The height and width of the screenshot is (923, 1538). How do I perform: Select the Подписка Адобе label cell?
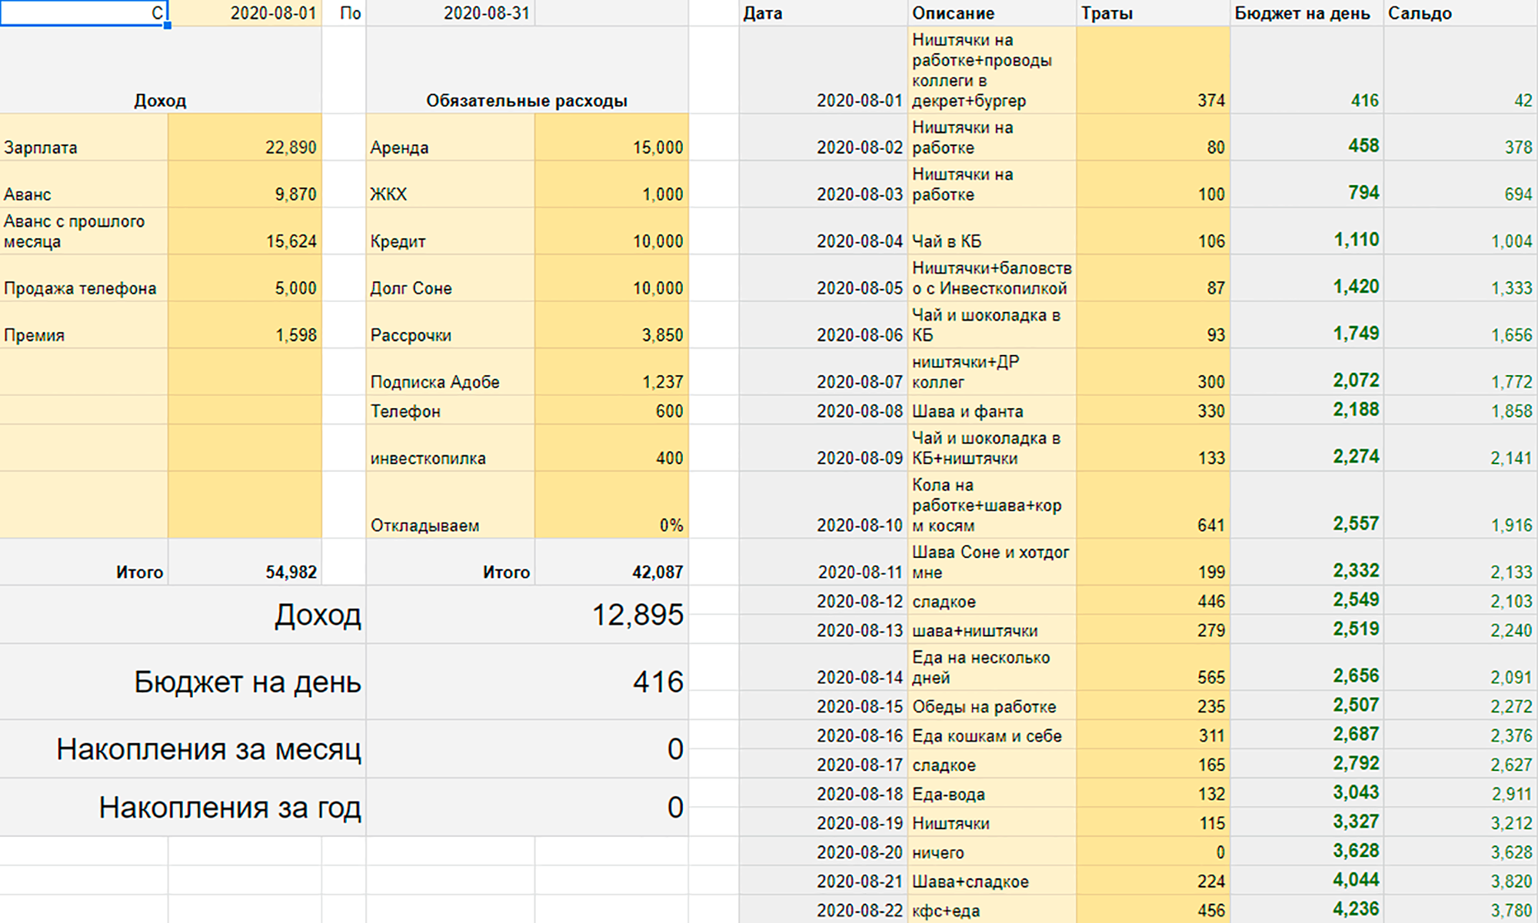click(x=451, y=372)
